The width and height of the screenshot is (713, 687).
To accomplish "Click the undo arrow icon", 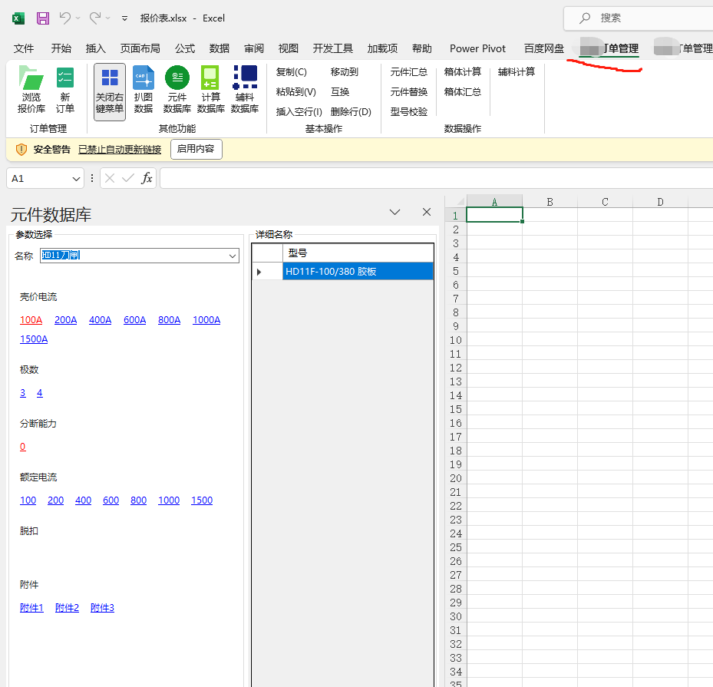I will [65, 18].
